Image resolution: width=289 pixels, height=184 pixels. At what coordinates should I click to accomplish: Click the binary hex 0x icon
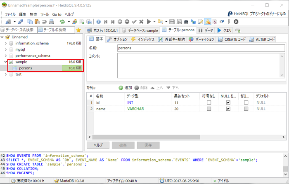[215, 22]
